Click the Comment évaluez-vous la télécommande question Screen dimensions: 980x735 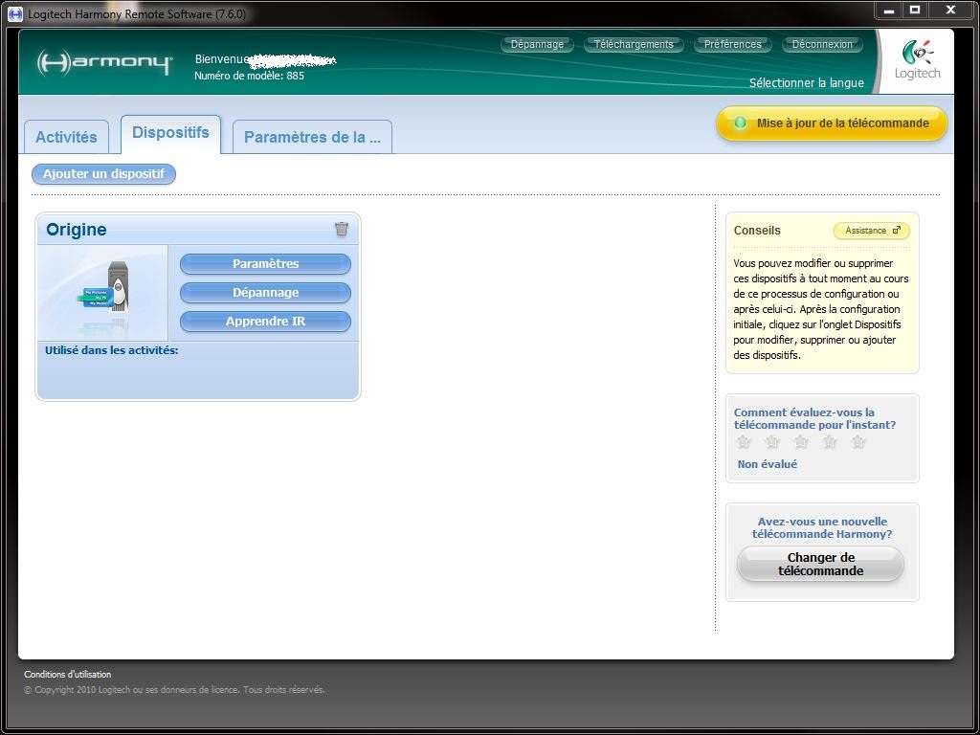[814, 419]
